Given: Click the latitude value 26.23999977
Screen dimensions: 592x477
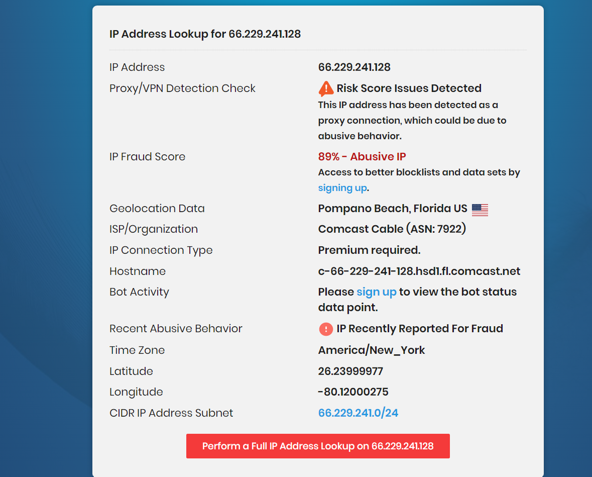Looking at the screenshot, I should (350, 371).
